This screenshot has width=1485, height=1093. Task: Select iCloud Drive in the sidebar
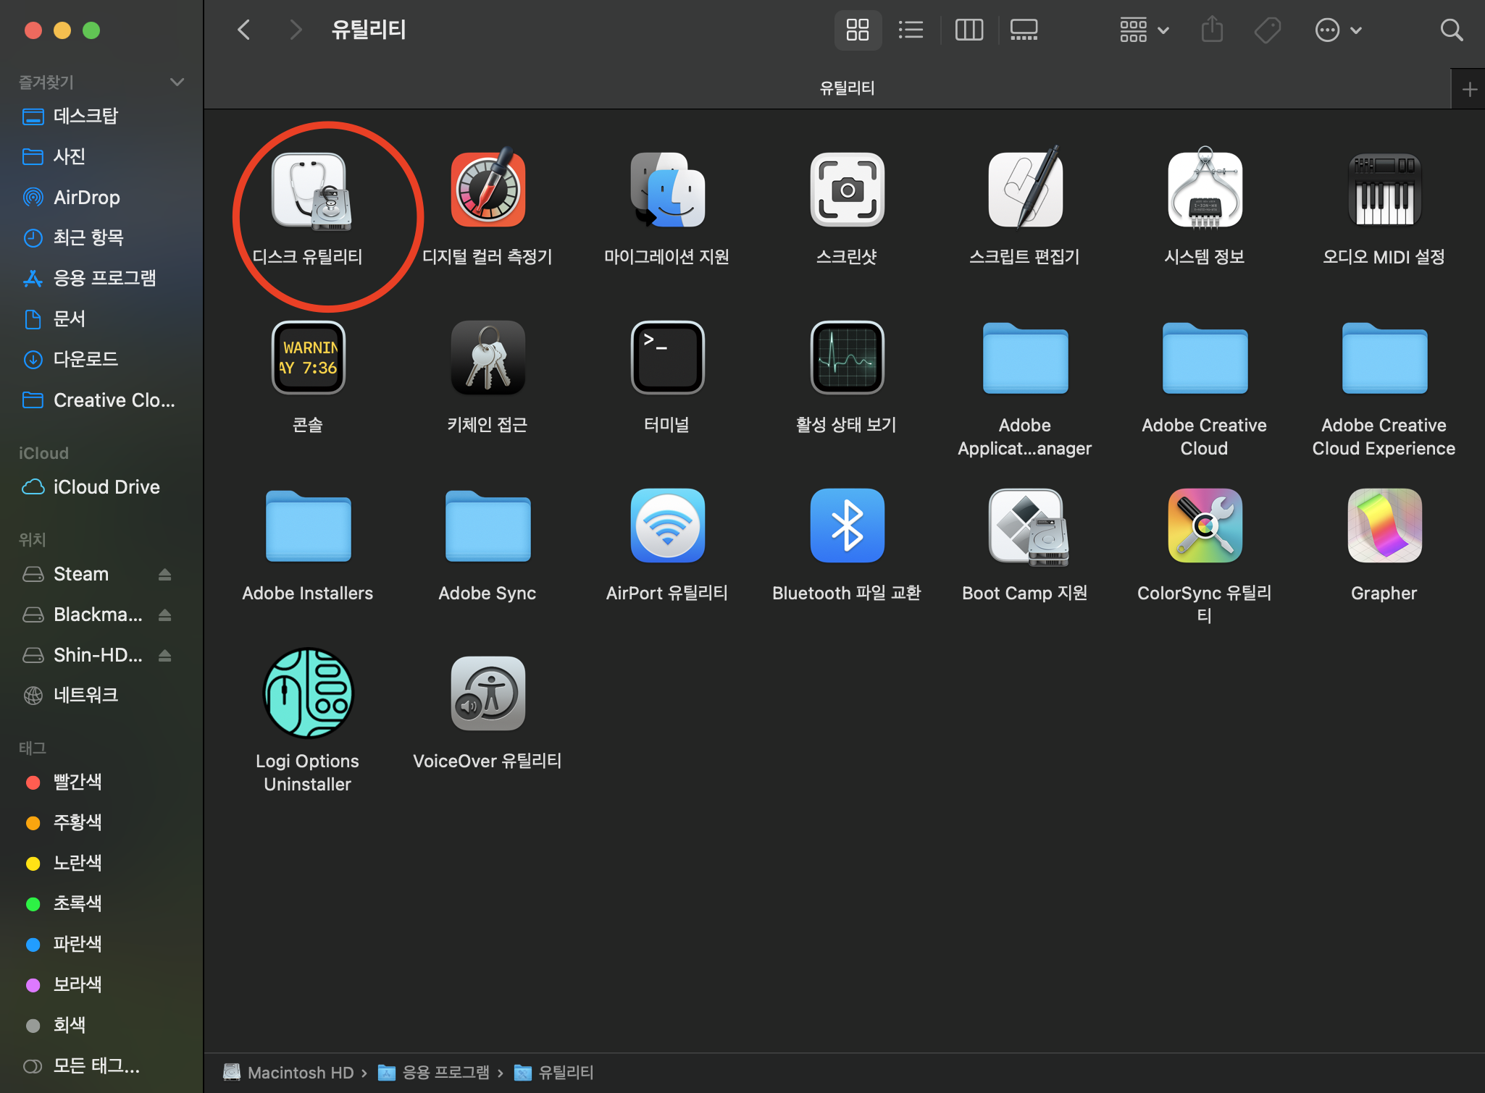(x=106, y=487)
